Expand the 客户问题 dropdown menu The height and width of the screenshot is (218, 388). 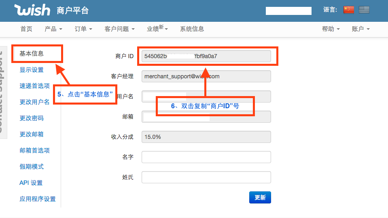119,29
